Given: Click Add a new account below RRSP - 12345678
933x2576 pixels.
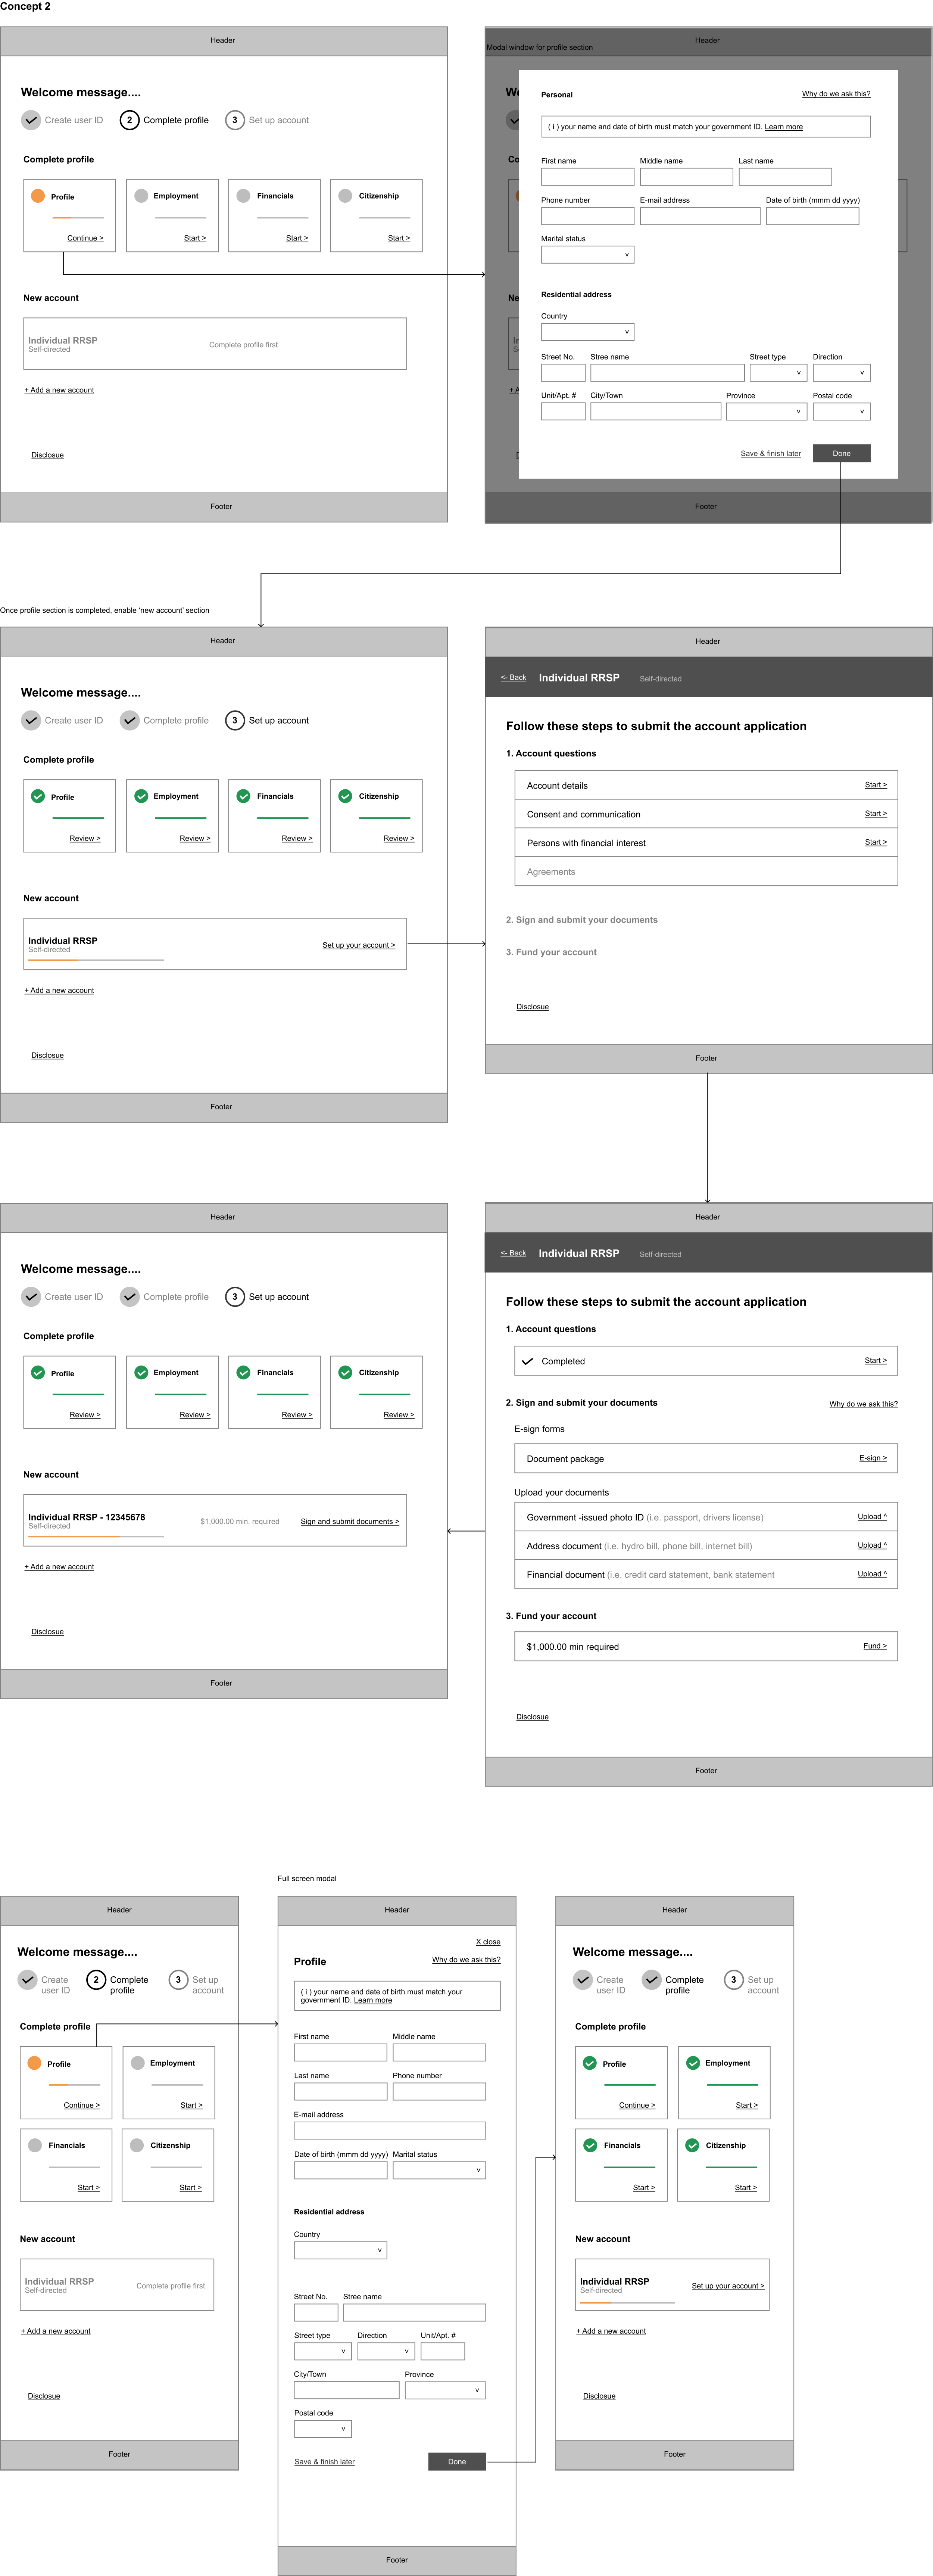Looking at the screenshot, I should [x=59, y=1567].
